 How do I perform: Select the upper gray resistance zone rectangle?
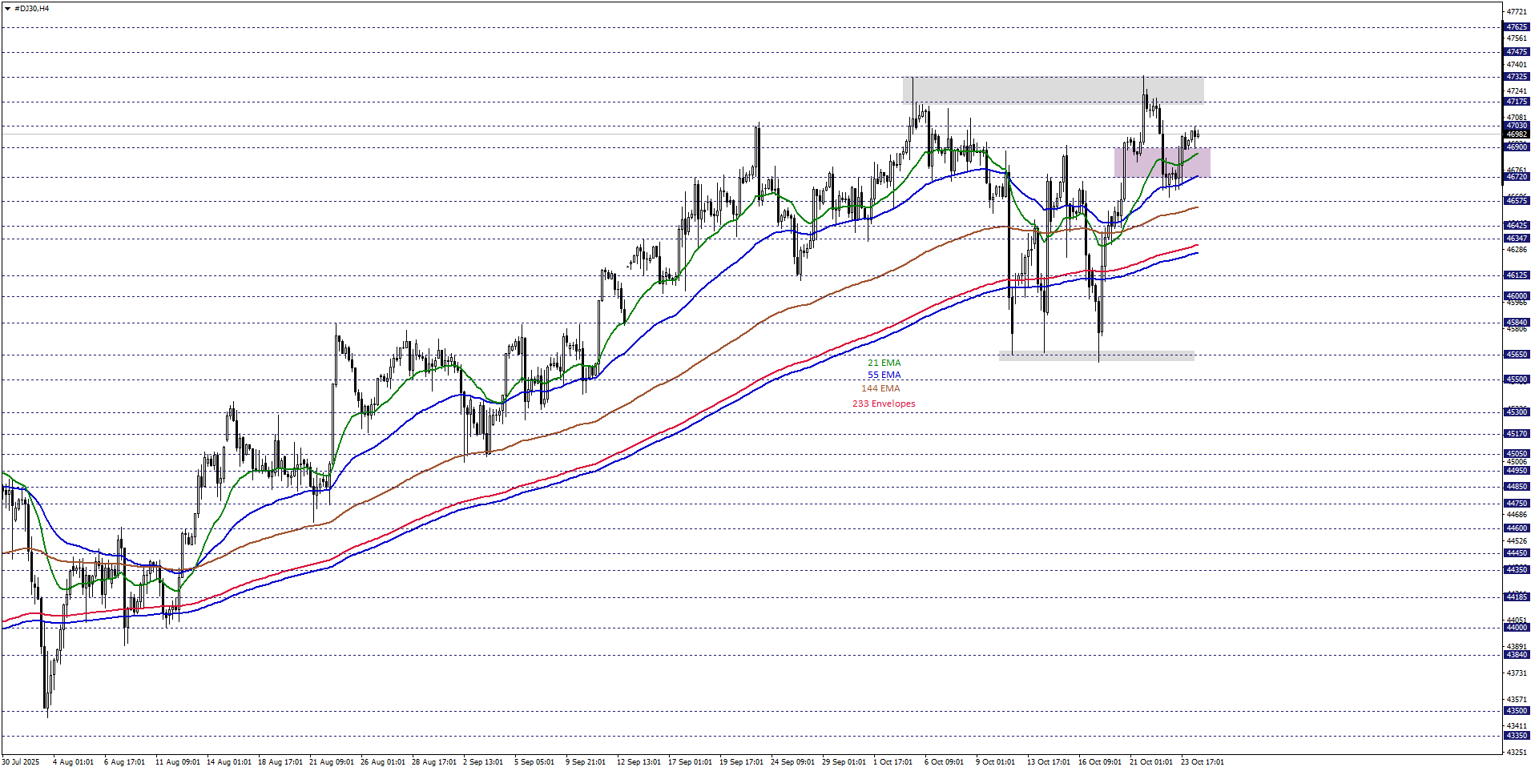[1053, 90]
